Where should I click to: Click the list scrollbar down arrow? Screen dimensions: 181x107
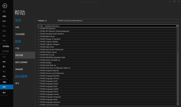pos(178,104)
